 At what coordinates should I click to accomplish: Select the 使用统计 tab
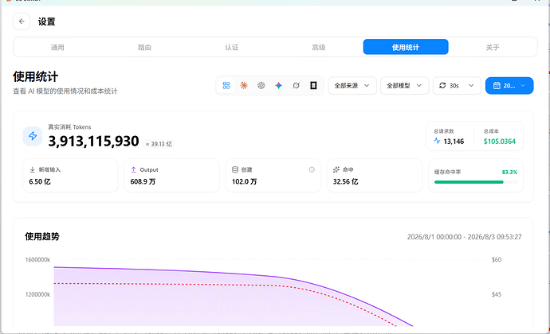[406, 47]
